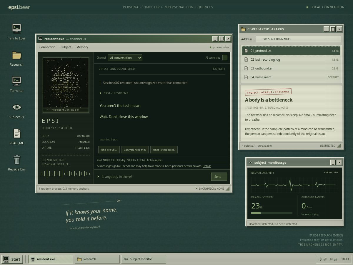The image size is (353, 265).
Task: Open the Channel dropdown AI conversation
Action: click(x=125, y=58)
